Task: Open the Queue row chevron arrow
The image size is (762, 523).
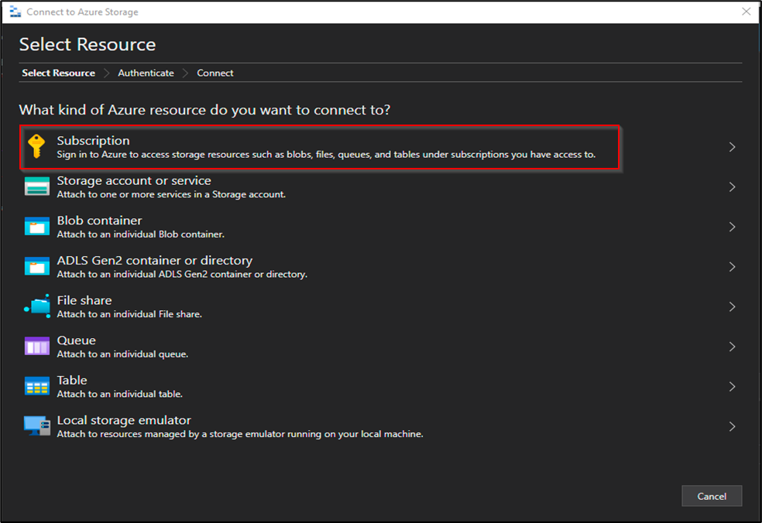Action: pos(733,347)
